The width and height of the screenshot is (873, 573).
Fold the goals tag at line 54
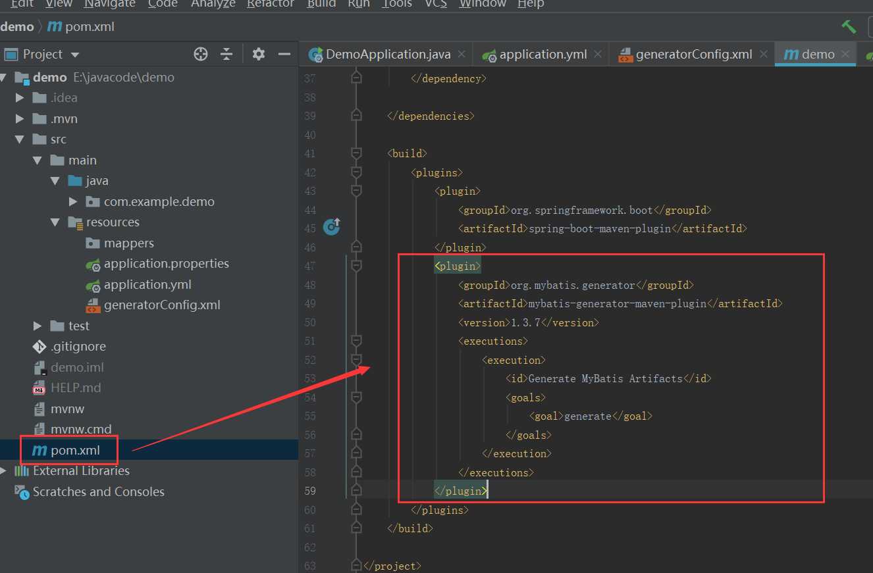click(356, 397)
